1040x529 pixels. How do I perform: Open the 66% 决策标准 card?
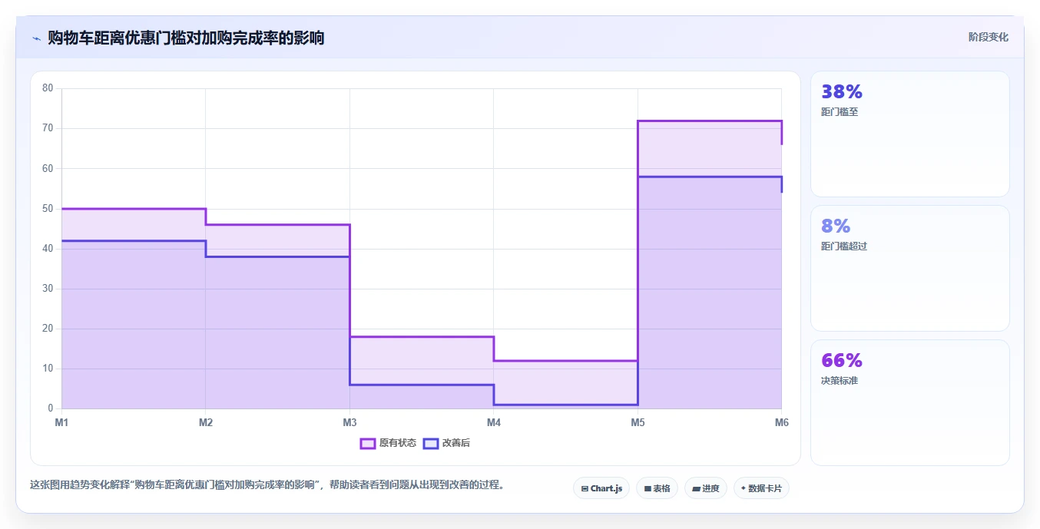pyautogui.click(x=910, y=402)
